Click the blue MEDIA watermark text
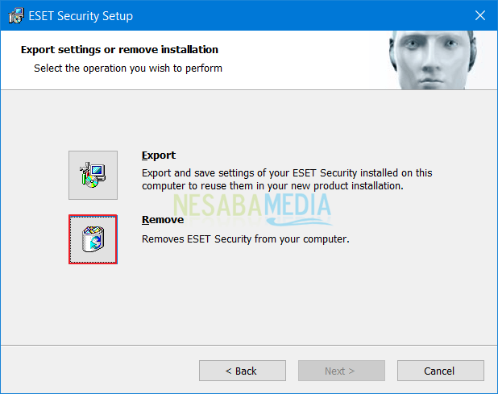Viewport: 498px width, 394px height. [x=297, y=205]
